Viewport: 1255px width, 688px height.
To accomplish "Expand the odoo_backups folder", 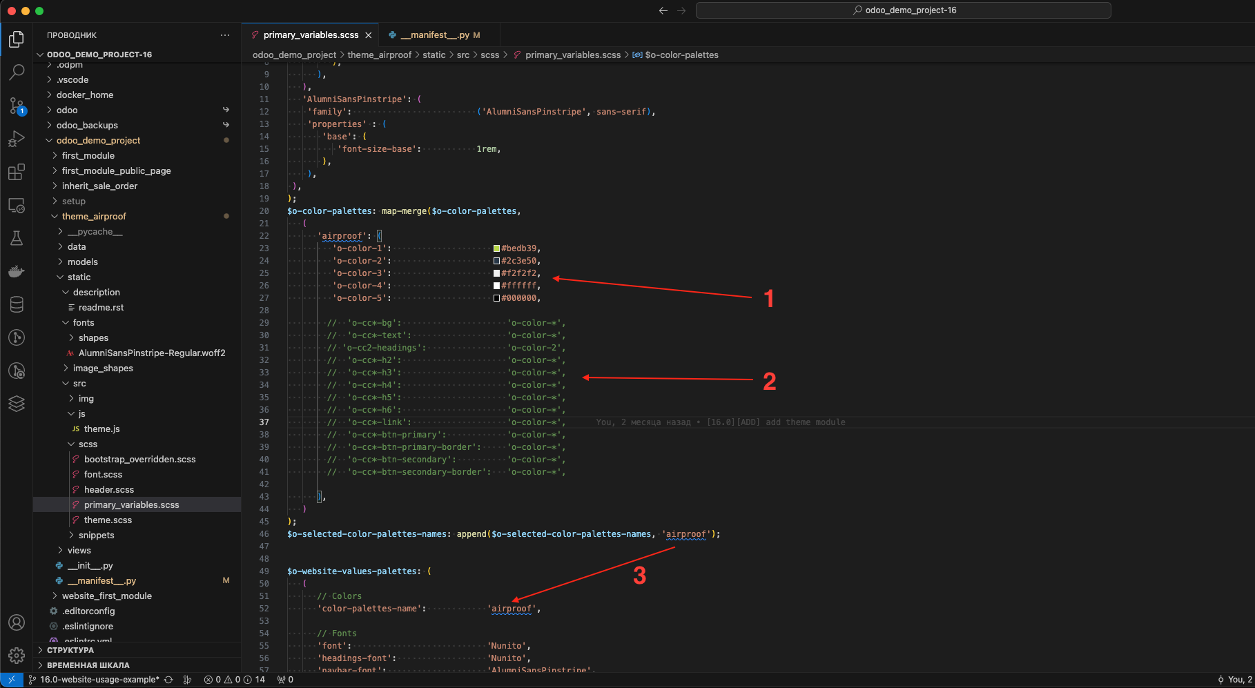I will [87, 126].
